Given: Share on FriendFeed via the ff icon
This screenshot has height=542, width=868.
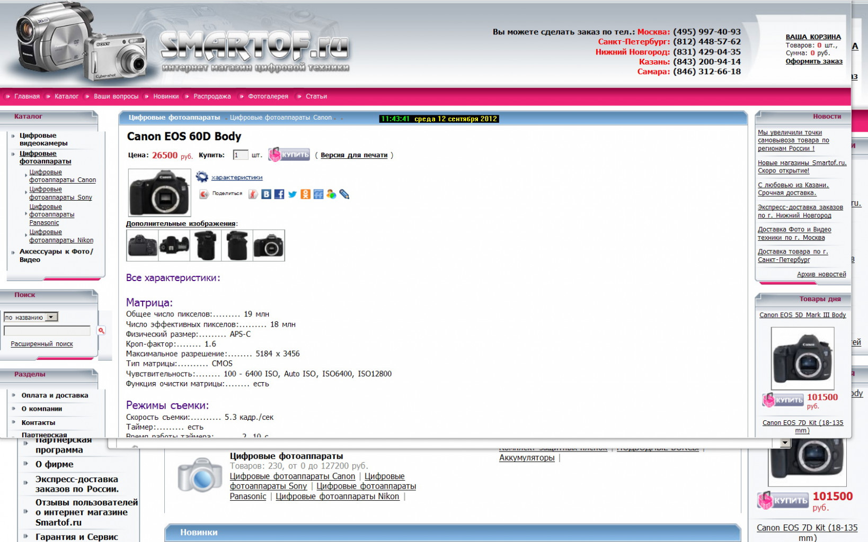Looking at the screenshot, I should 318,194.
